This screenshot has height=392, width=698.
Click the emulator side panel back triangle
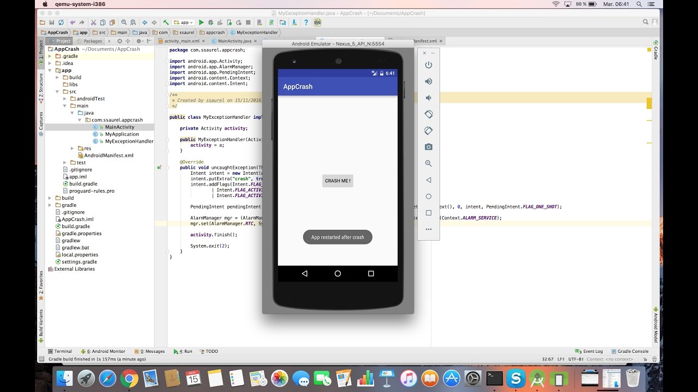click(x=429, y=180)
